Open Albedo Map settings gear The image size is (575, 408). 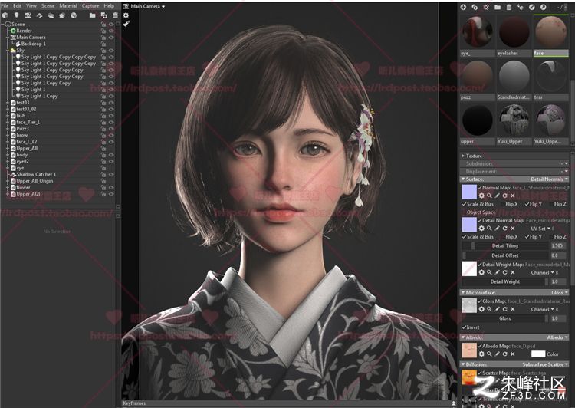point(481,354)
